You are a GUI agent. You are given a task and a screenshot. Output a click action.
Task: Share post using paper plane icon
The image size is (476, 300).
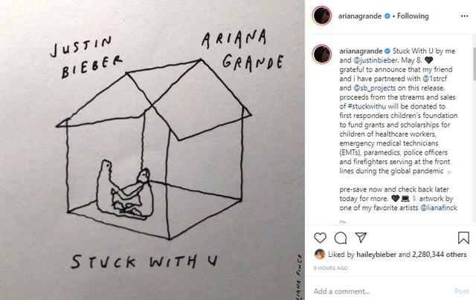tap(361, 238)
